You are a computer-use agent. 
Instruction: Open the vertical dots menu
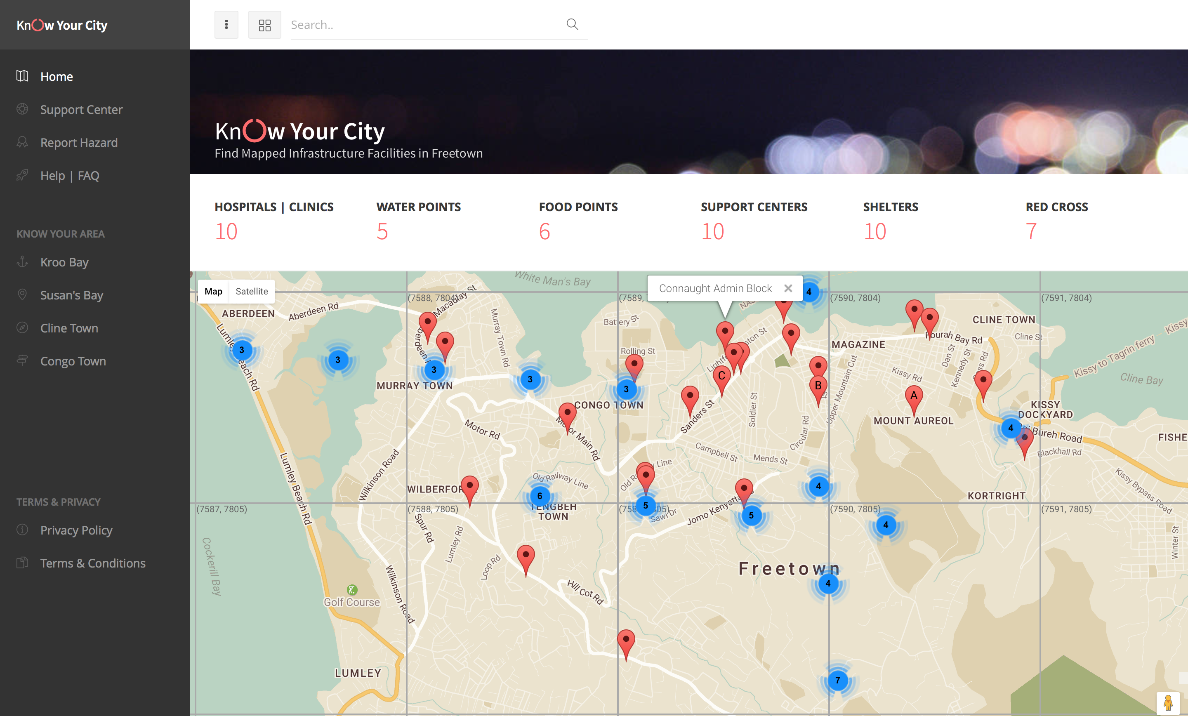point(226,25)
